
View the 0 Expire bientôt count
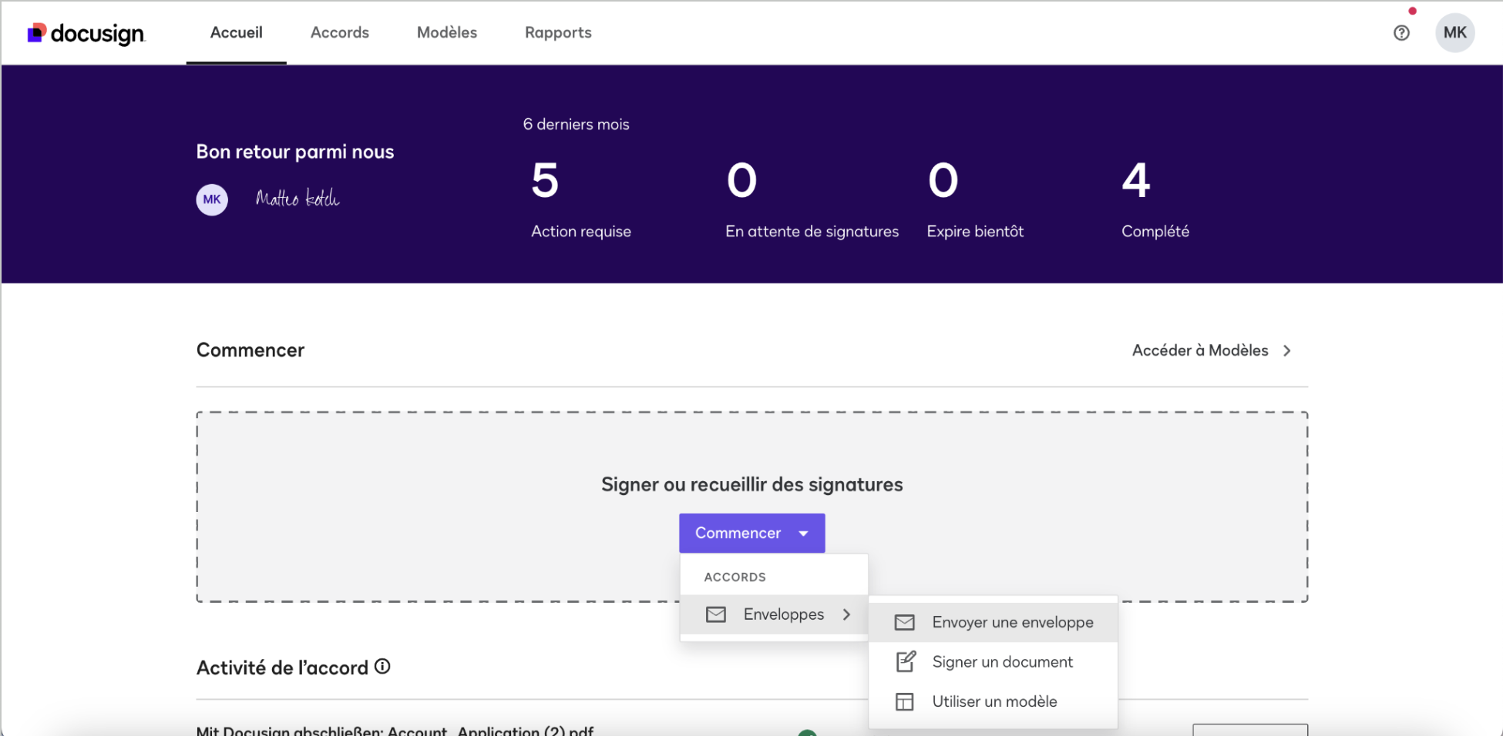point(975,199)
